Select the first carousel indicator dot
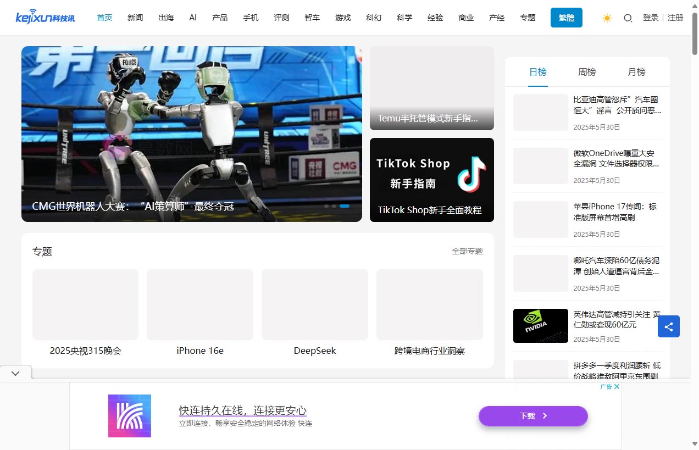Viewport: 699px width, 450px height. 326,206
